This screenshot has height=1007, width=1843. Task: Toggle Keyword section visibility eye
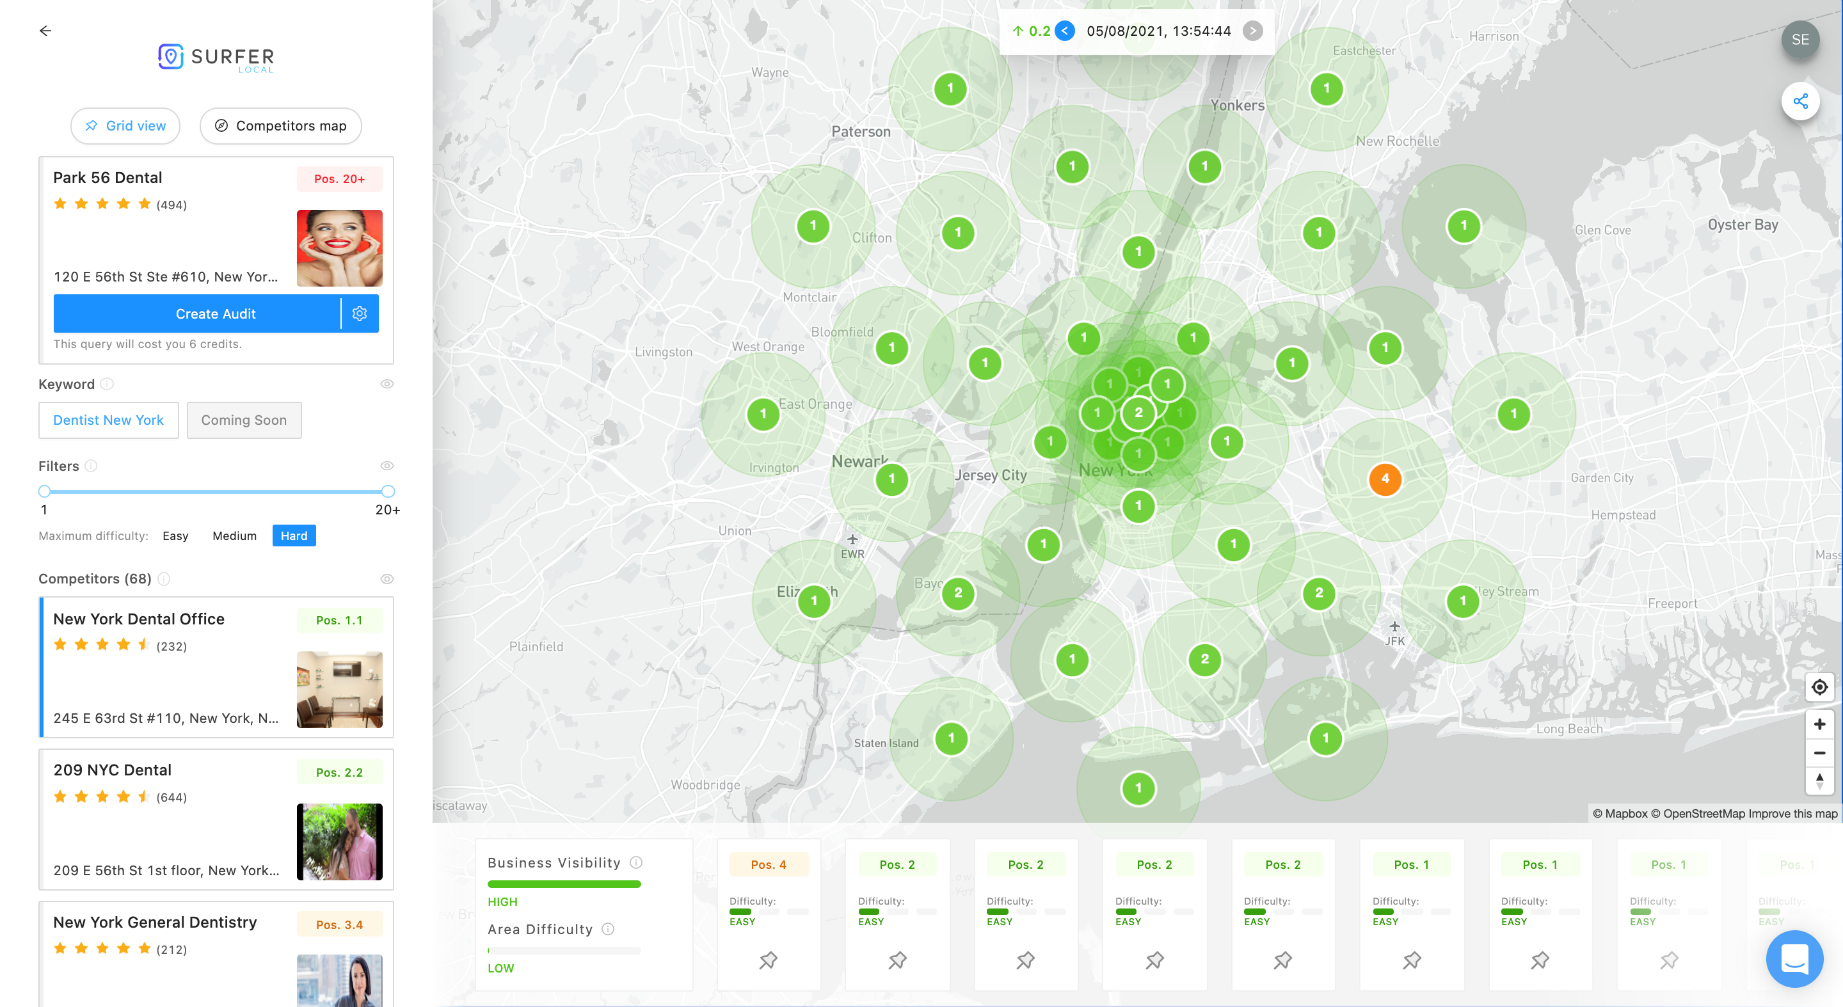click(x=387, y=384)
